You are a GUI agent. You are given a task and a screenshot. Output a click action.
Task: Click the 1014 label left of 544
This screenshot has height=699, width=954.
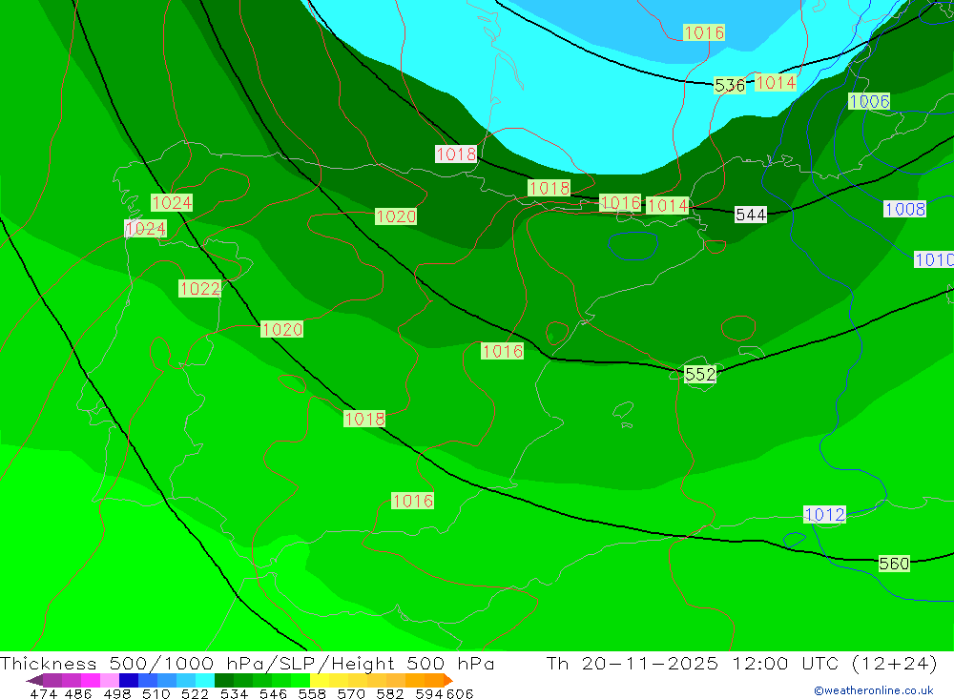click(x=668, y=206)
